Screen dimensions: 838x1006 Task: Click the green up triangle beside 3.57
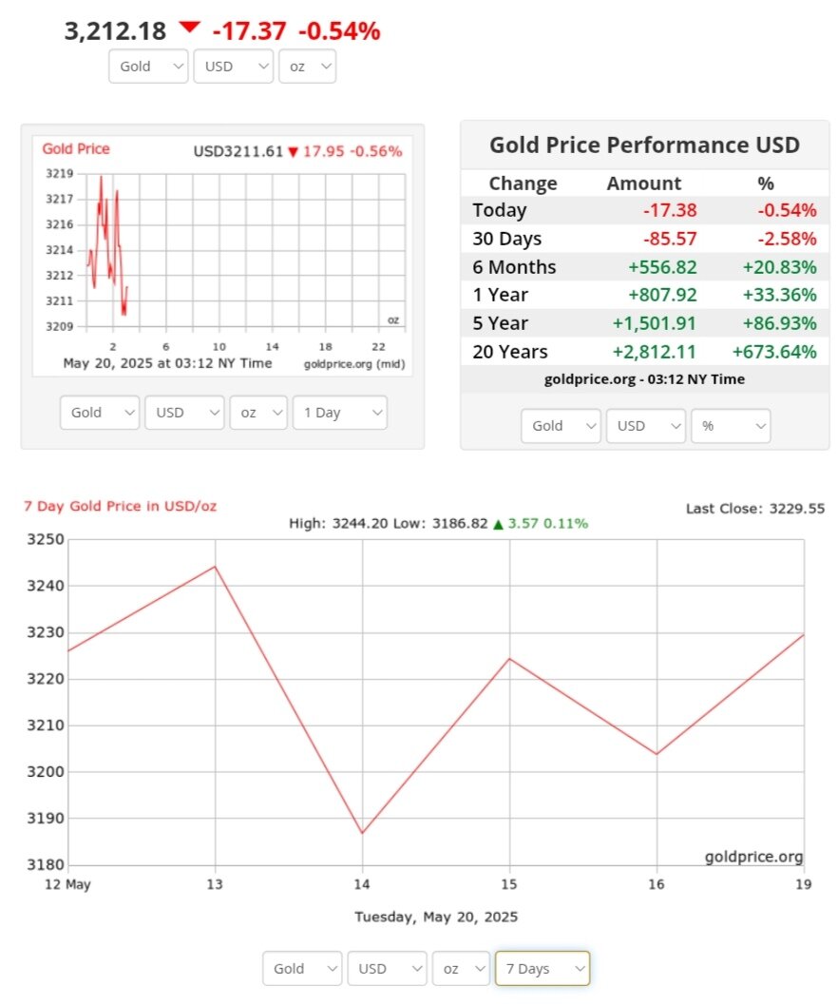coord(498,524)
